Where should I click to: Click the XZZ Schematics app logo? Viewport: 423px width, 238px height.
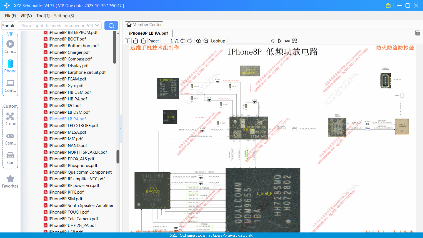[x=7, y=6]
